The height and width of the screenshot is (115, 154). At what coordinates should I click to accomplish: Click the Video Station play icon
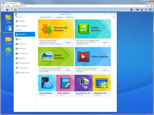click(83, 57)
